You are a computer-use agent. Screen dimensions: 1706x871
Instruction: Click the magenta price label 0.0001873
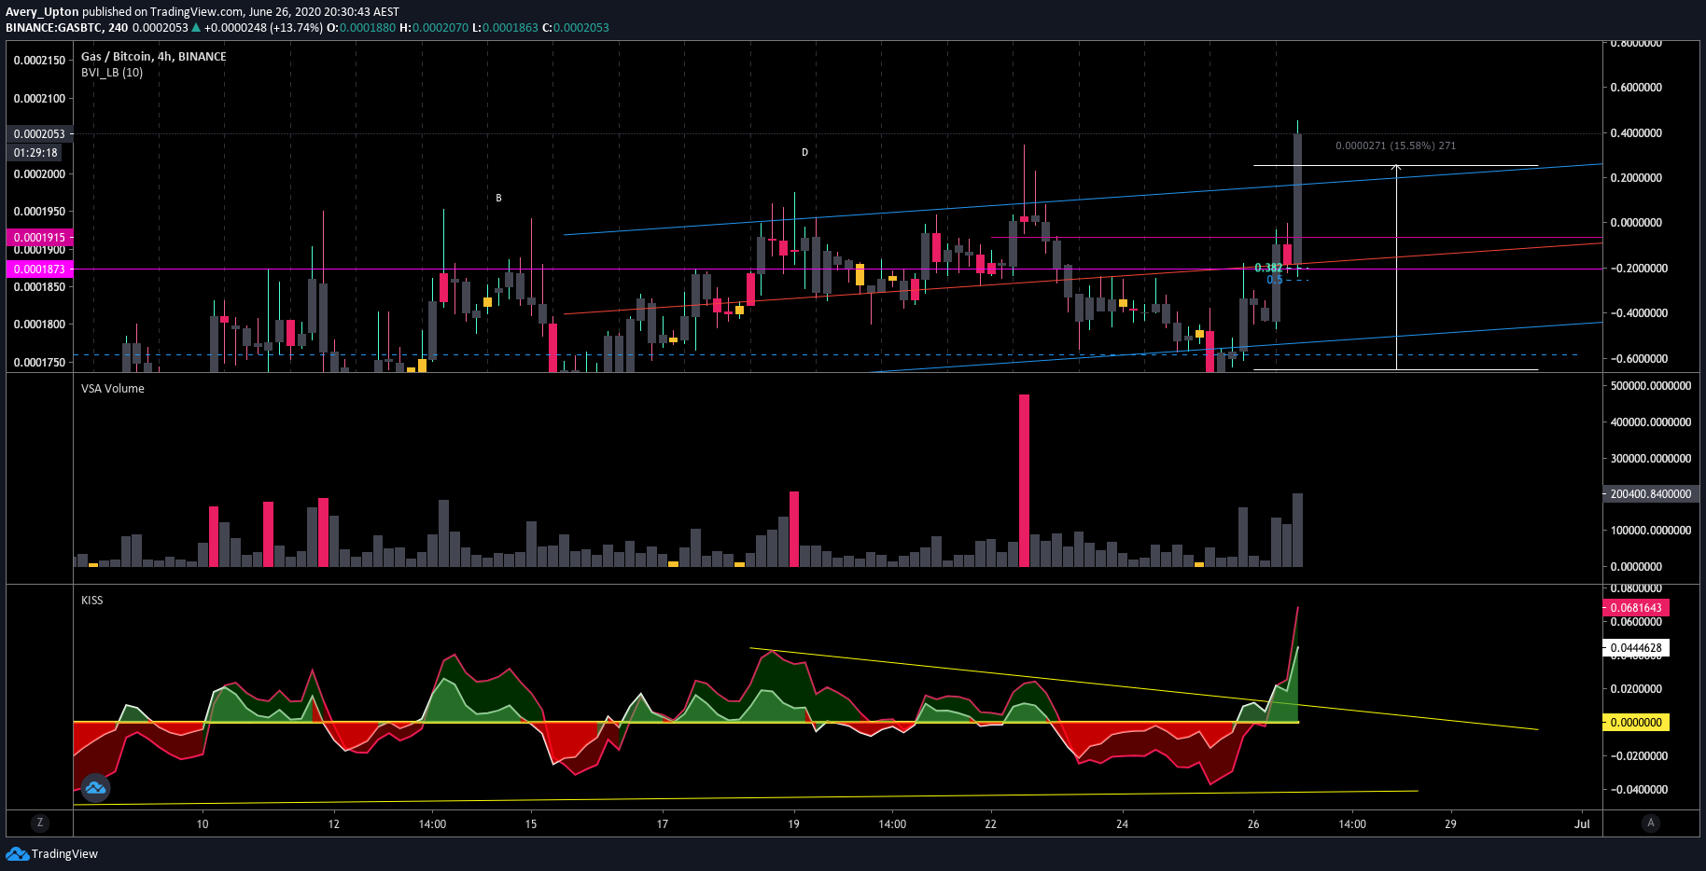click(39, 269)
